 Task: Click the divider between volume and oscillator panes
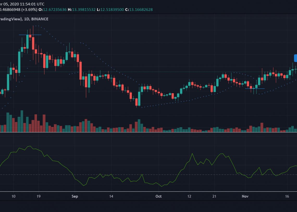(x=148, y=132)
